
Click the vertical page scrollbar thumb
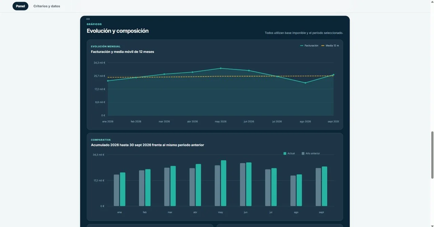[432, 154]
